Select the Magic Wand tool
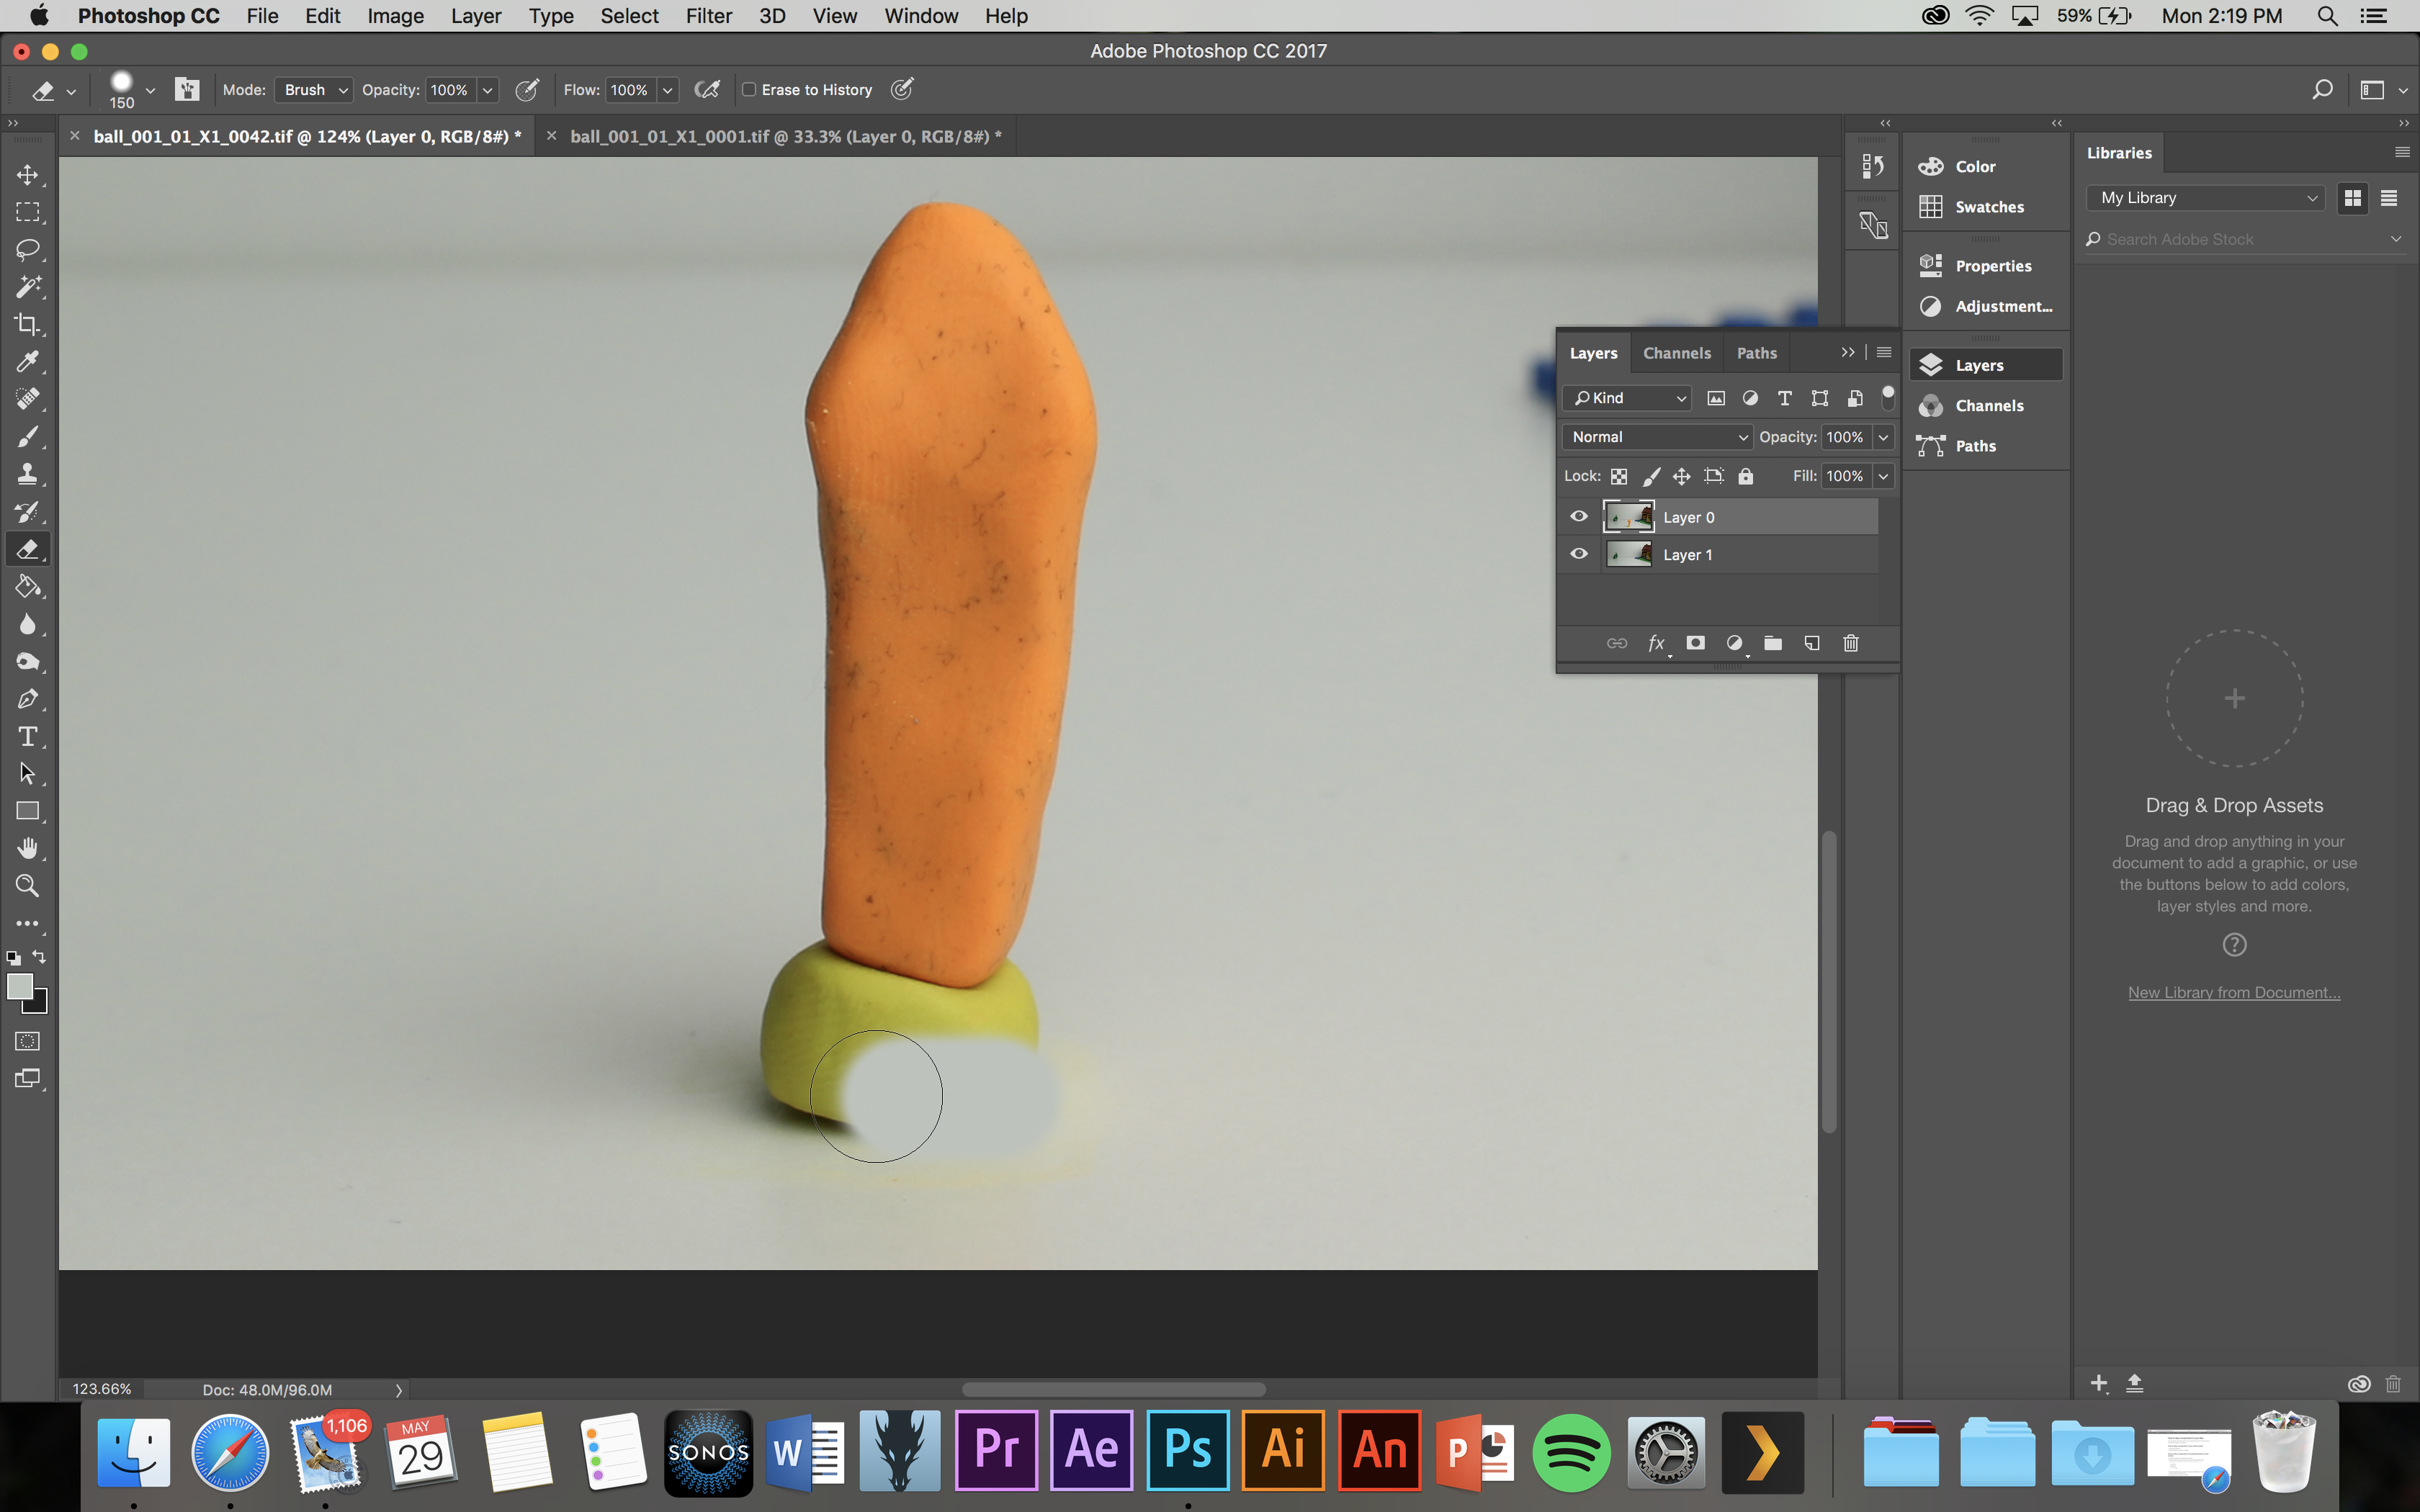 tap(27, 287)
